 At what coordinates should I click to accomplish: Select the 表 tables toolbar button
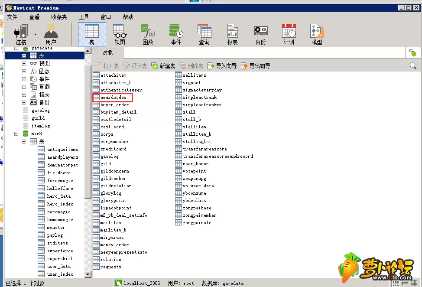92,34
